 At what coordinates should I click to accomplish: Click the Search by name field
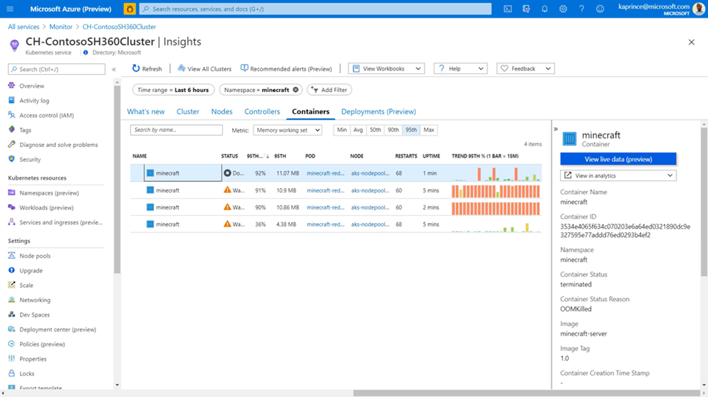coord(176,130)
